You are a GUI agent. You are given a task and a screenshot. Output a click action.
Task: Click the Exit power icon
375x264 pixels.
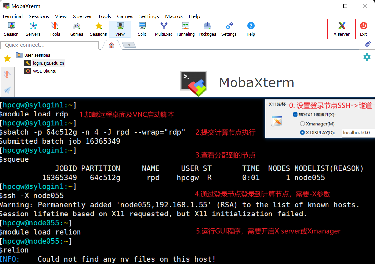pos(363,29)
